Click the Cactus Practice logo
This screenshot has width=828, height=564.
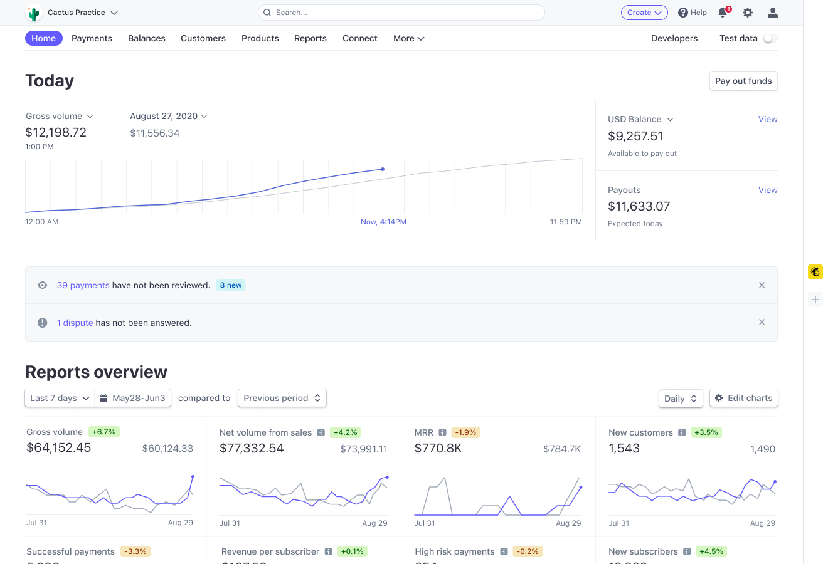(x=34, y=13)
